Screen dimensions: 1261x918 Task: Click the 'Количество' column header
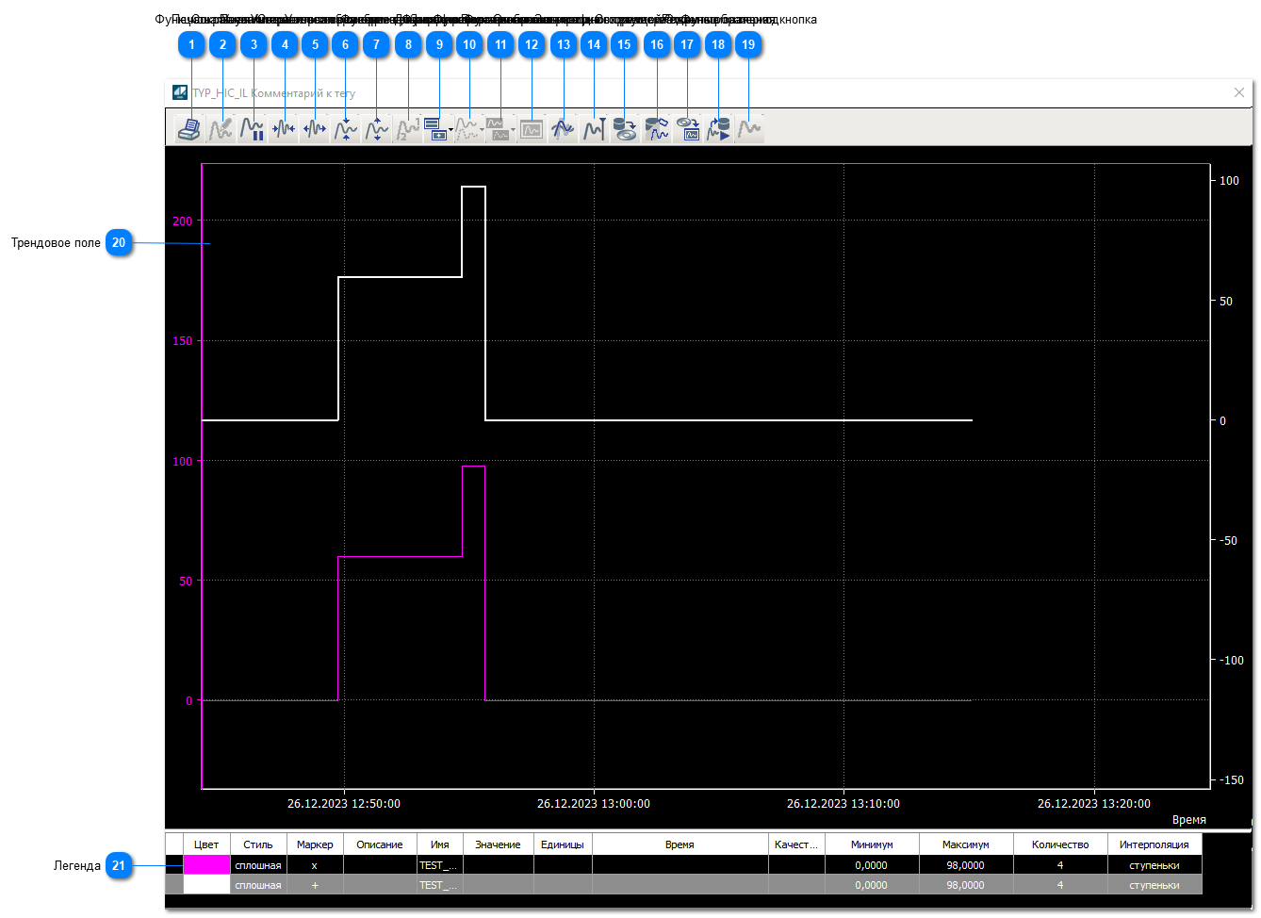tap(1060, 844)
